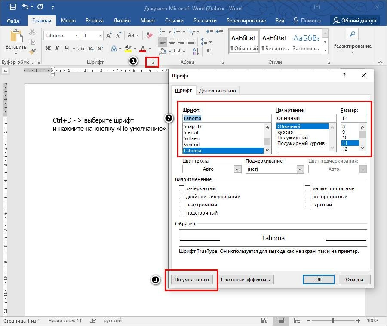Image resolution: width=387 pixels, height=326 pixels.
Task: Switch to the Макет ribbon tab
Action: pos(148,21)
